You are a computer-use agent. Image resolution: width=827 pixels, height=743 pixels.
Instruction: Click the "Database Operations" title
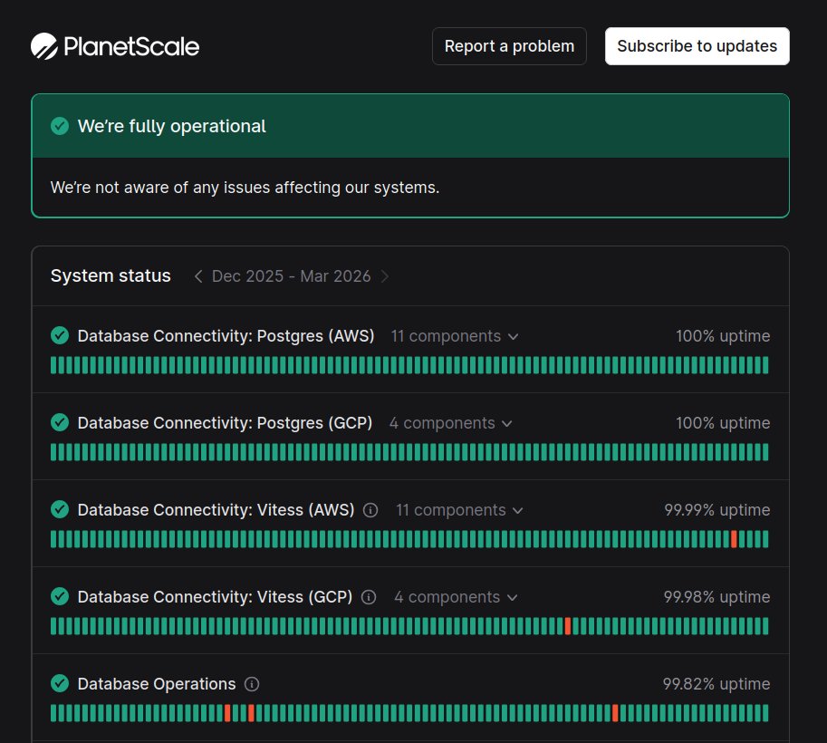coord(157,684)
